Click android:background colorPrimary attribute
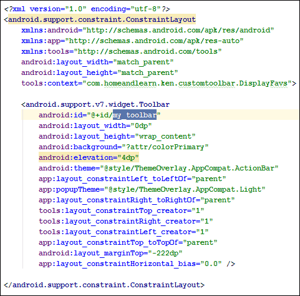 123,147
